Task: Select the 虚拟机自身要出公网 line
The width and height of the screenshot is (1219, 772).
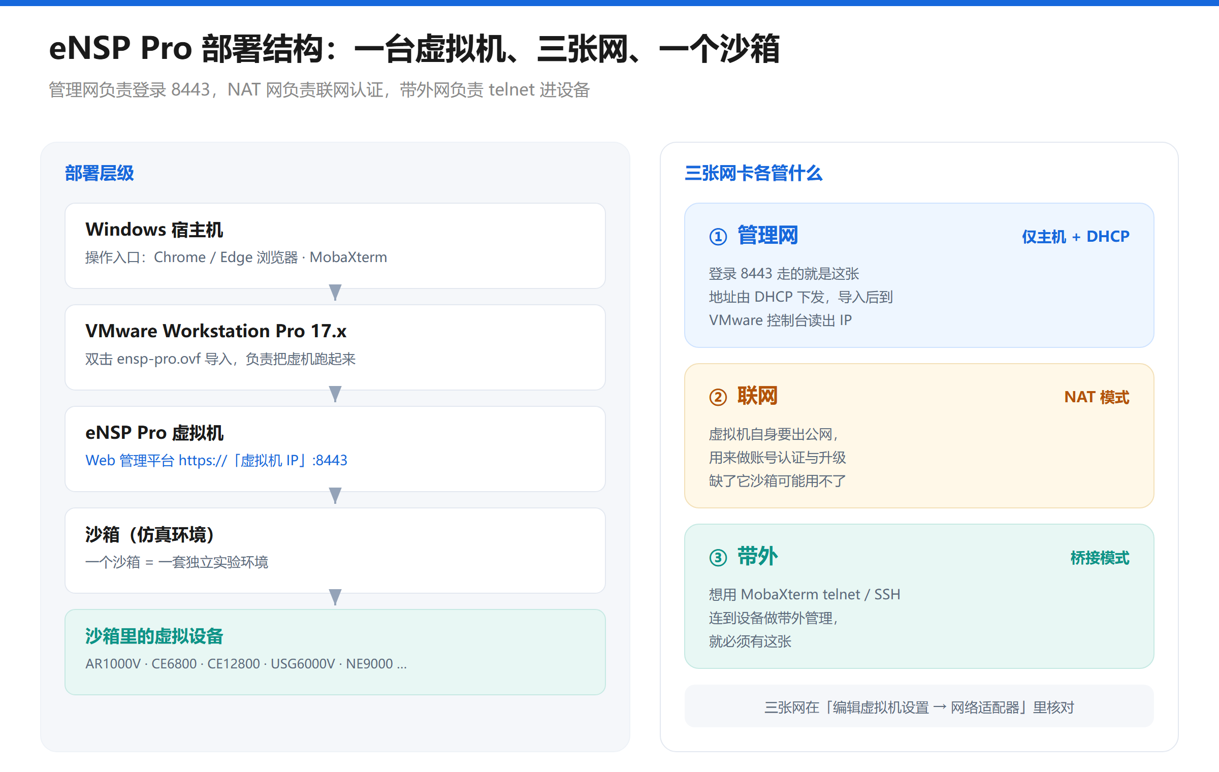Action: (774, 434)
